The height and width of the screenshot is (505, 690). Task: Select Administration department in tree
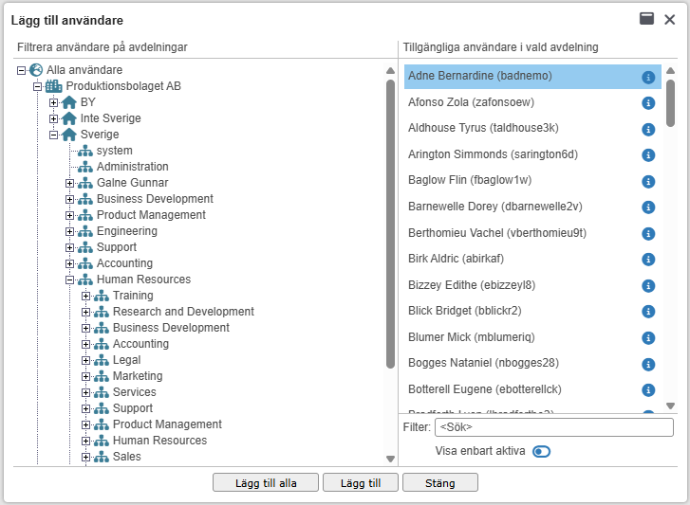[x=132, y=167]
